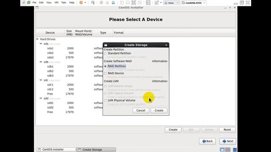Click the Size (MB) column header
This screenshot has height=152, width=271.
(x=69, y=33)
